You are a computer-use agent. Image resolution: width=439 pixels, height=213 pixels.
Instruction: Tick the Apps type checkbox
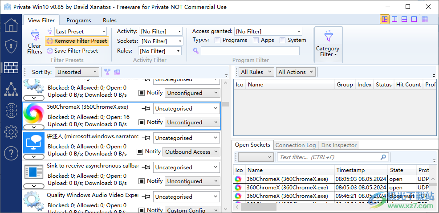click(256, 41)
